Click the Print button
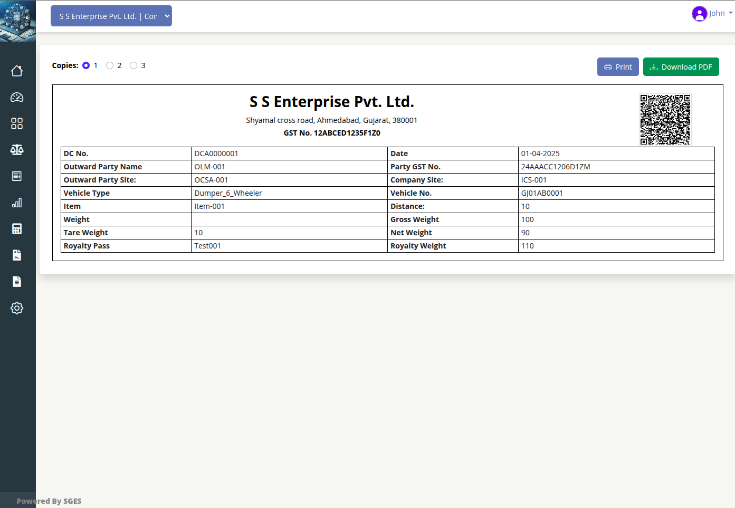Viewport: 735px width, 508px height. coord(618,67)
